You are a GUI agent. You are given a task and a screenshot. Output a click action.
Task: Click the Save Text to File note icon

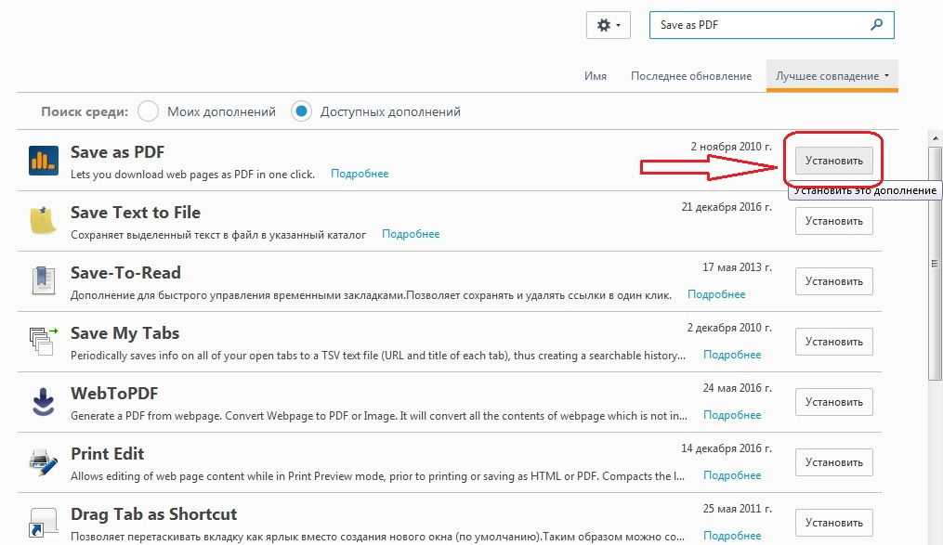[43, 221]
